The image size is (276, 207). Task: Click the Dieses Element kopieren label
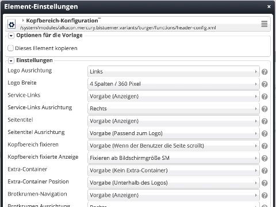point(46,48)
